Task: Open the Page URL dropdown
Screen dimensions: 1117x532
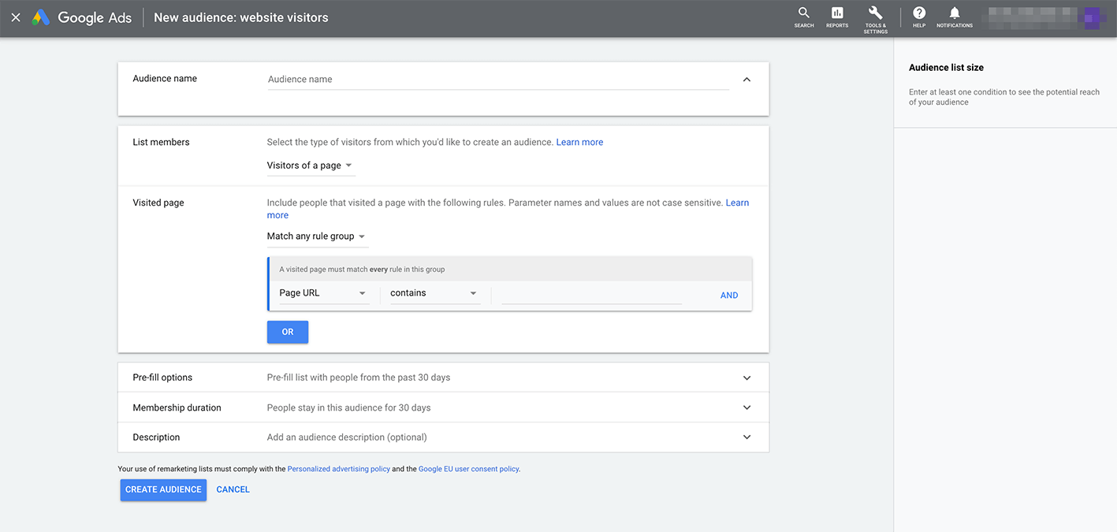Action: pos(323,293)
